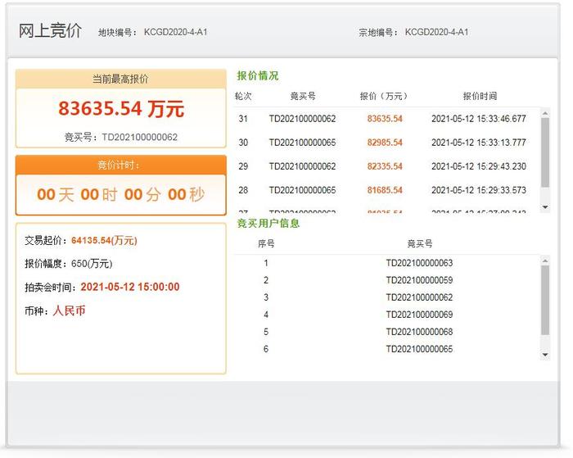This screenshot has height=458, width=573.
Task: Select round 31 bid price 83635.54
Action: [385, 119]
